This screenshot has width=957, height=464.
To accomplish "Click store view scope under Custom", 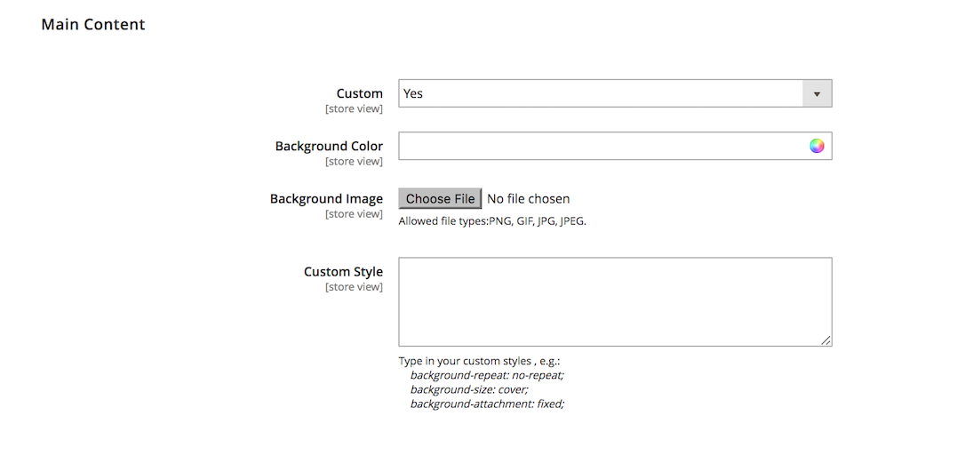I will coord(354,108).
